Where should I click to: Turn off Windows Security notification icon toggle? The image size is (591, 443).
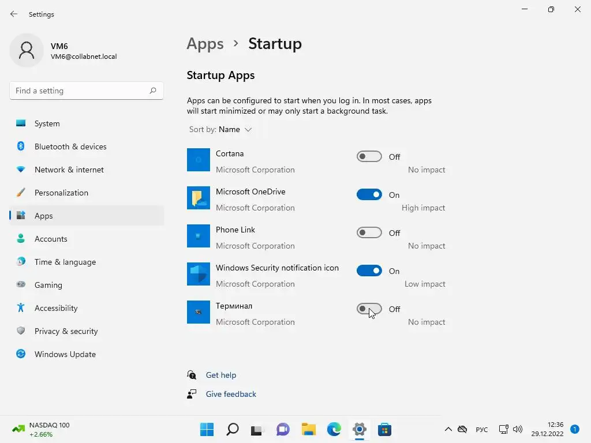pyautogui.click(x=369, y=271)
